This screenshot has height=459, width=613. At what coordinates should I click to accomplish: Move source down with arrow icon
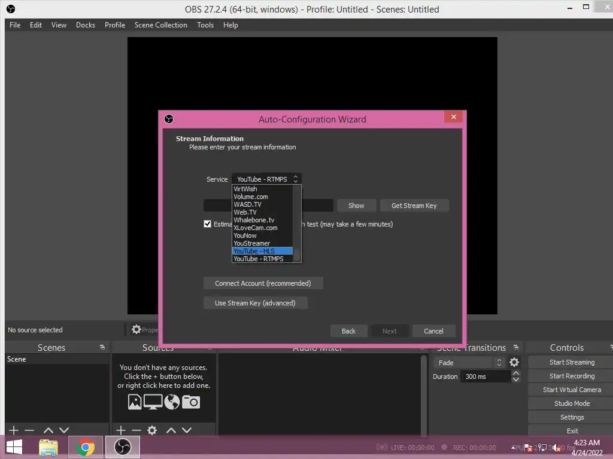coord(187,430)
